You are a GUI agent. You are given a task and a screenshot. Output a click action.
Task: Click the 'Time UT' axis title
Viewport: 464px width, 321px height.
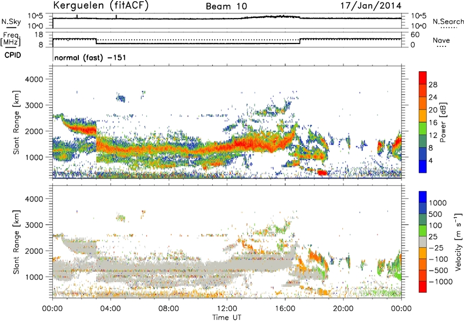(x=227, y=318)
